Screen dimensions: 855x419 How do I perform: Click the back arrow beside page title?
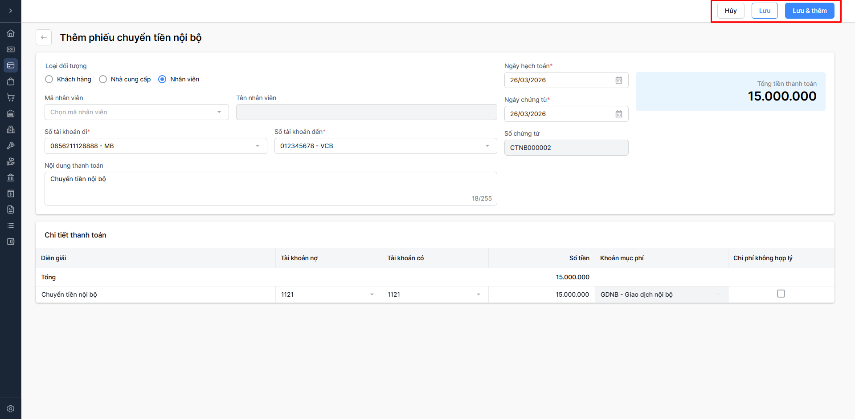pyautogui.click(x=44, y=37)
